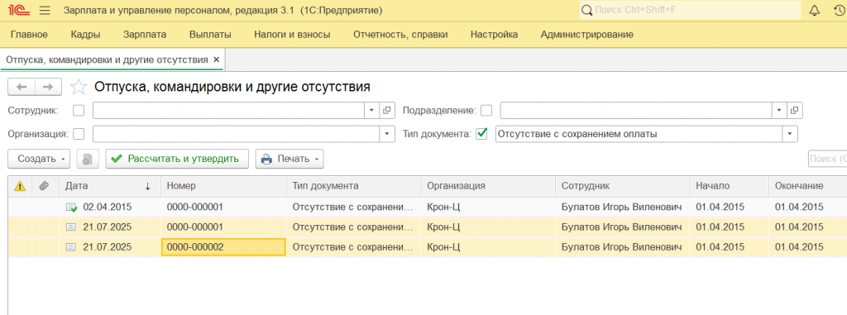The image size is (847, 315).
Task: Open the Налоги и взносы menu
Action: (x=292, y=35)
